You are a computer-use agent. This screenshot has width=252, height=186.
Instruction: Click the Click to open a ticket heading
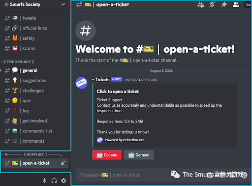[118, 92]
